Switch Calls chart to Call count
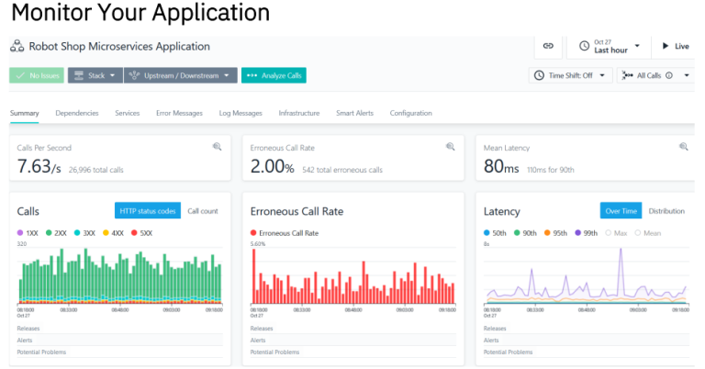 202,211
